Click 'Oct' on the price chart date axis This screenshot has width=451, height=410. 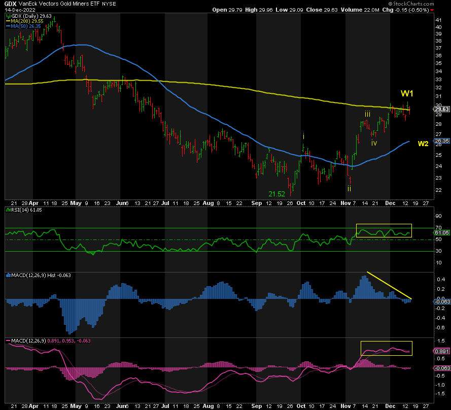(x=301, y=203)
